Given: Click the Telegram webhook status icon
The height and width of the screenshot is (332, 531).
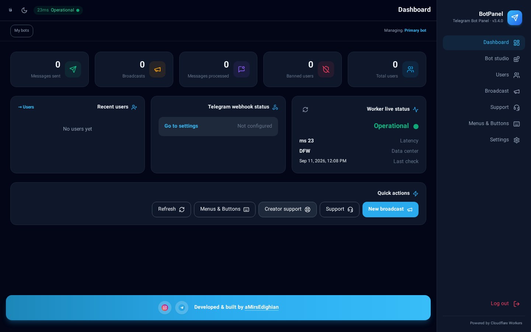Looking at the screenshot, I should [x=275, y=107].
